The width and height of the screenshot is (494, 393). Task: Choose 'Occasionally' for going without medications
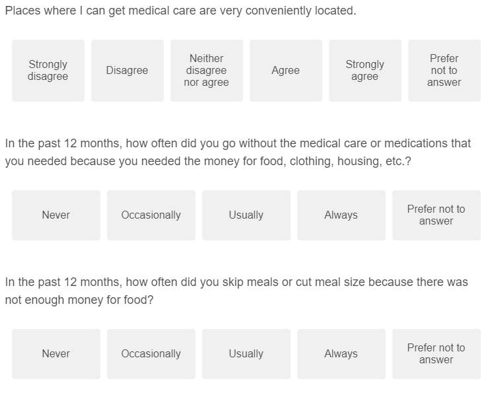point(151,215)
